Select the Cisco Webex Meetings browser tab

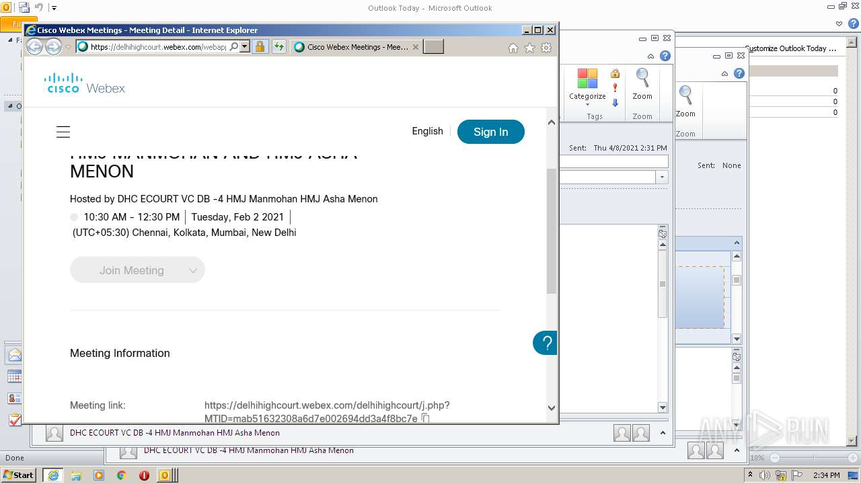coord(357,47)
